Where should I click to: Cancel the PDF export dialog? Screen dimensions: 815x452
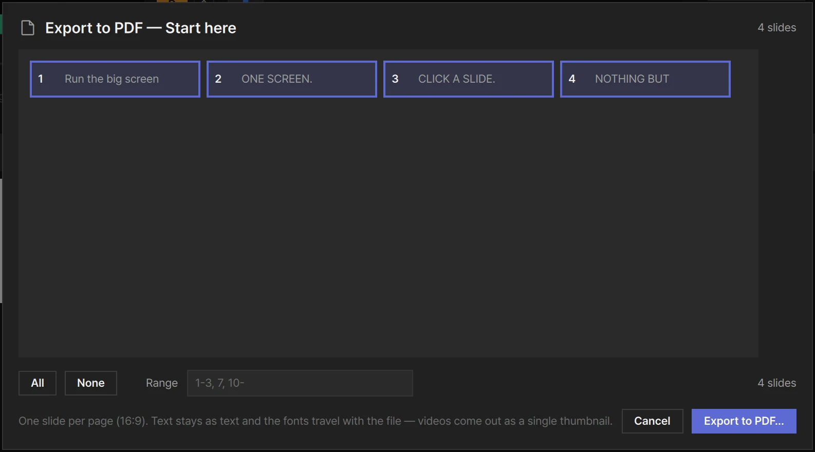(653, 421)
